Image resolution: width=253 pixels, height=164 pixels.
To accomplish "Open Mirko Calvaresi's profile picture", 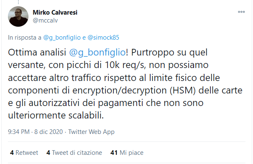I will pyautogui.click(x=18, y=16).
